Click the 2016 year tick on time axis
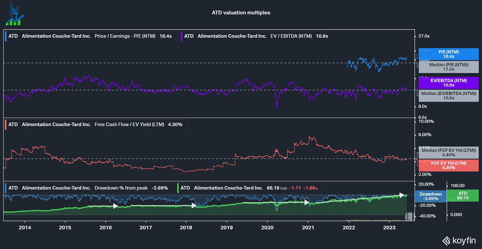This screenshot has height=249, width=482. coord(105,227)
